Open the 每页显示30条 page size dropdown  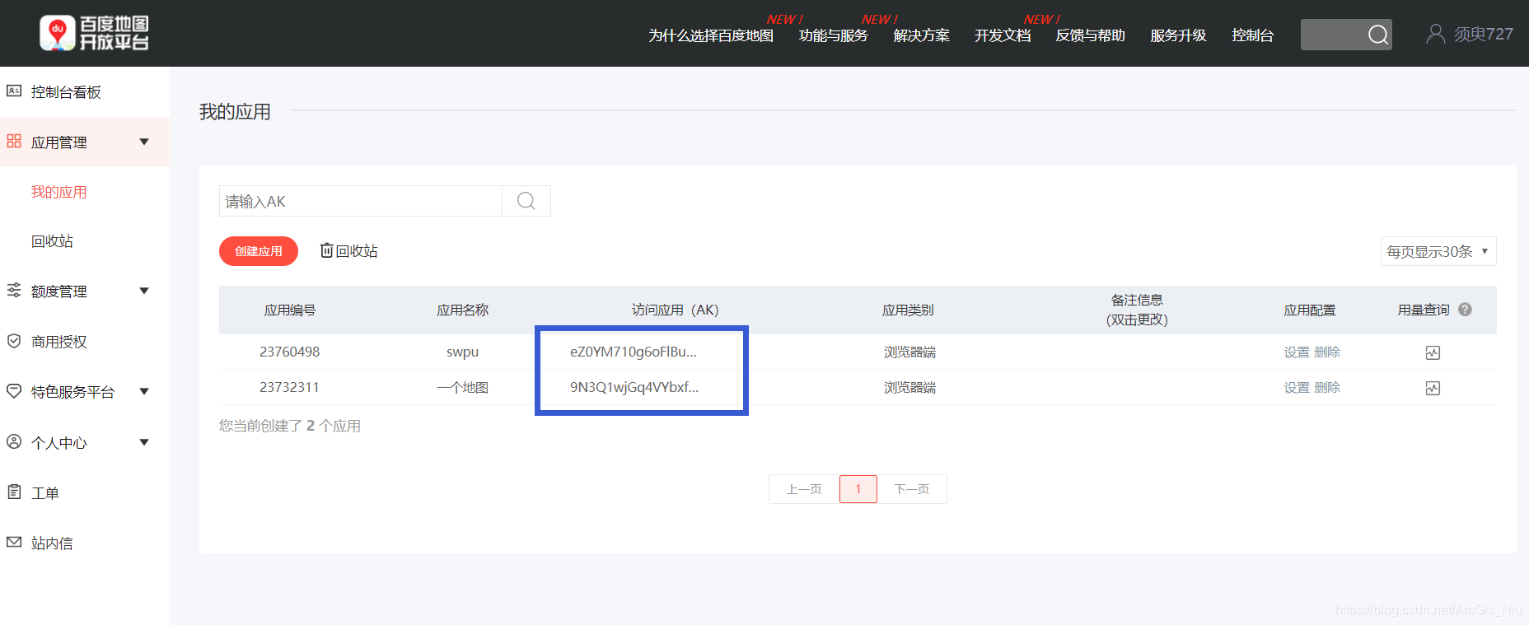1438,251
